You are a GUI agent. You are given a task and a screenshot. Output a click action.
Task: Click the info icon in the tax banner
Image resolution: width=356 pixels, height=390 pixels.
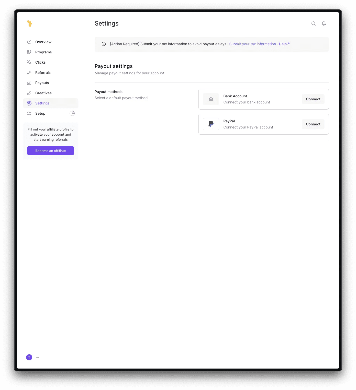tap(104, 44)
